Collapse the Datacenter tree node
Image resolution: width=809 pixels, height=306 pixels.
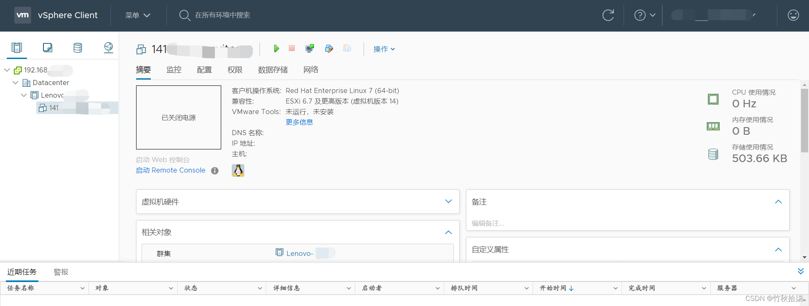pos(16,82)
